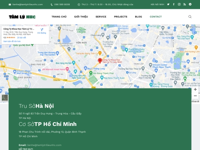The height and width of the screenshot is (150, 200).
Task: Click the Vincom Mega Mall Smart City marker
Action: point(15,71)
